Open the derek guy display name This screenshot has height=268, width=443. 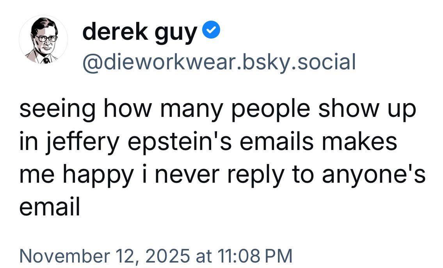139,32
